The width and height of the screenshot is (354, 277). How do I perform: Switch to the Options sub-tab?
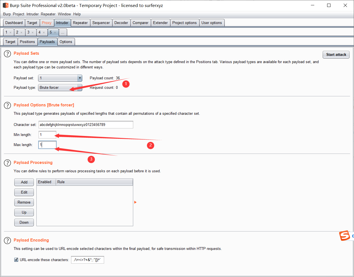pos(66,42)
